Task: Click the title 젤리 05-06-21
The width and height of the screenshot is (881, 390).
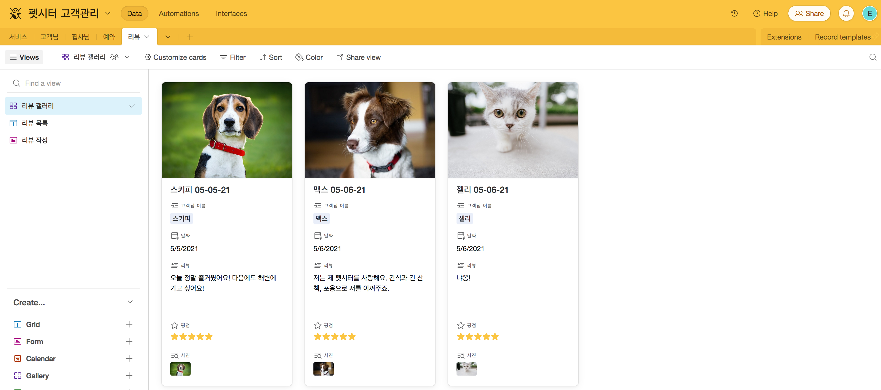Action: click(x=482, y=190)
